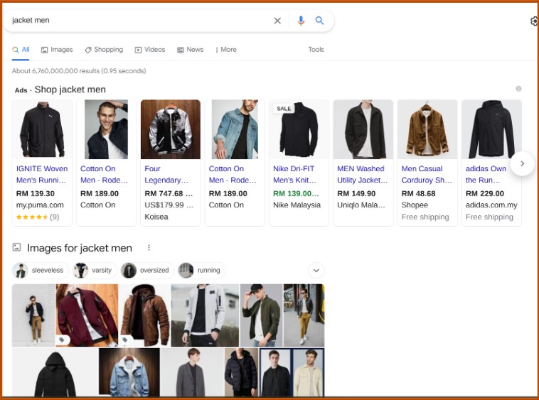Open the Shopping tab

click(x=104, y=50)
